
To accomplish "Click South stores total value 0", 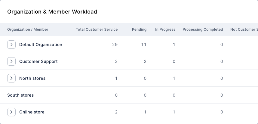I will tap(116, 95).
